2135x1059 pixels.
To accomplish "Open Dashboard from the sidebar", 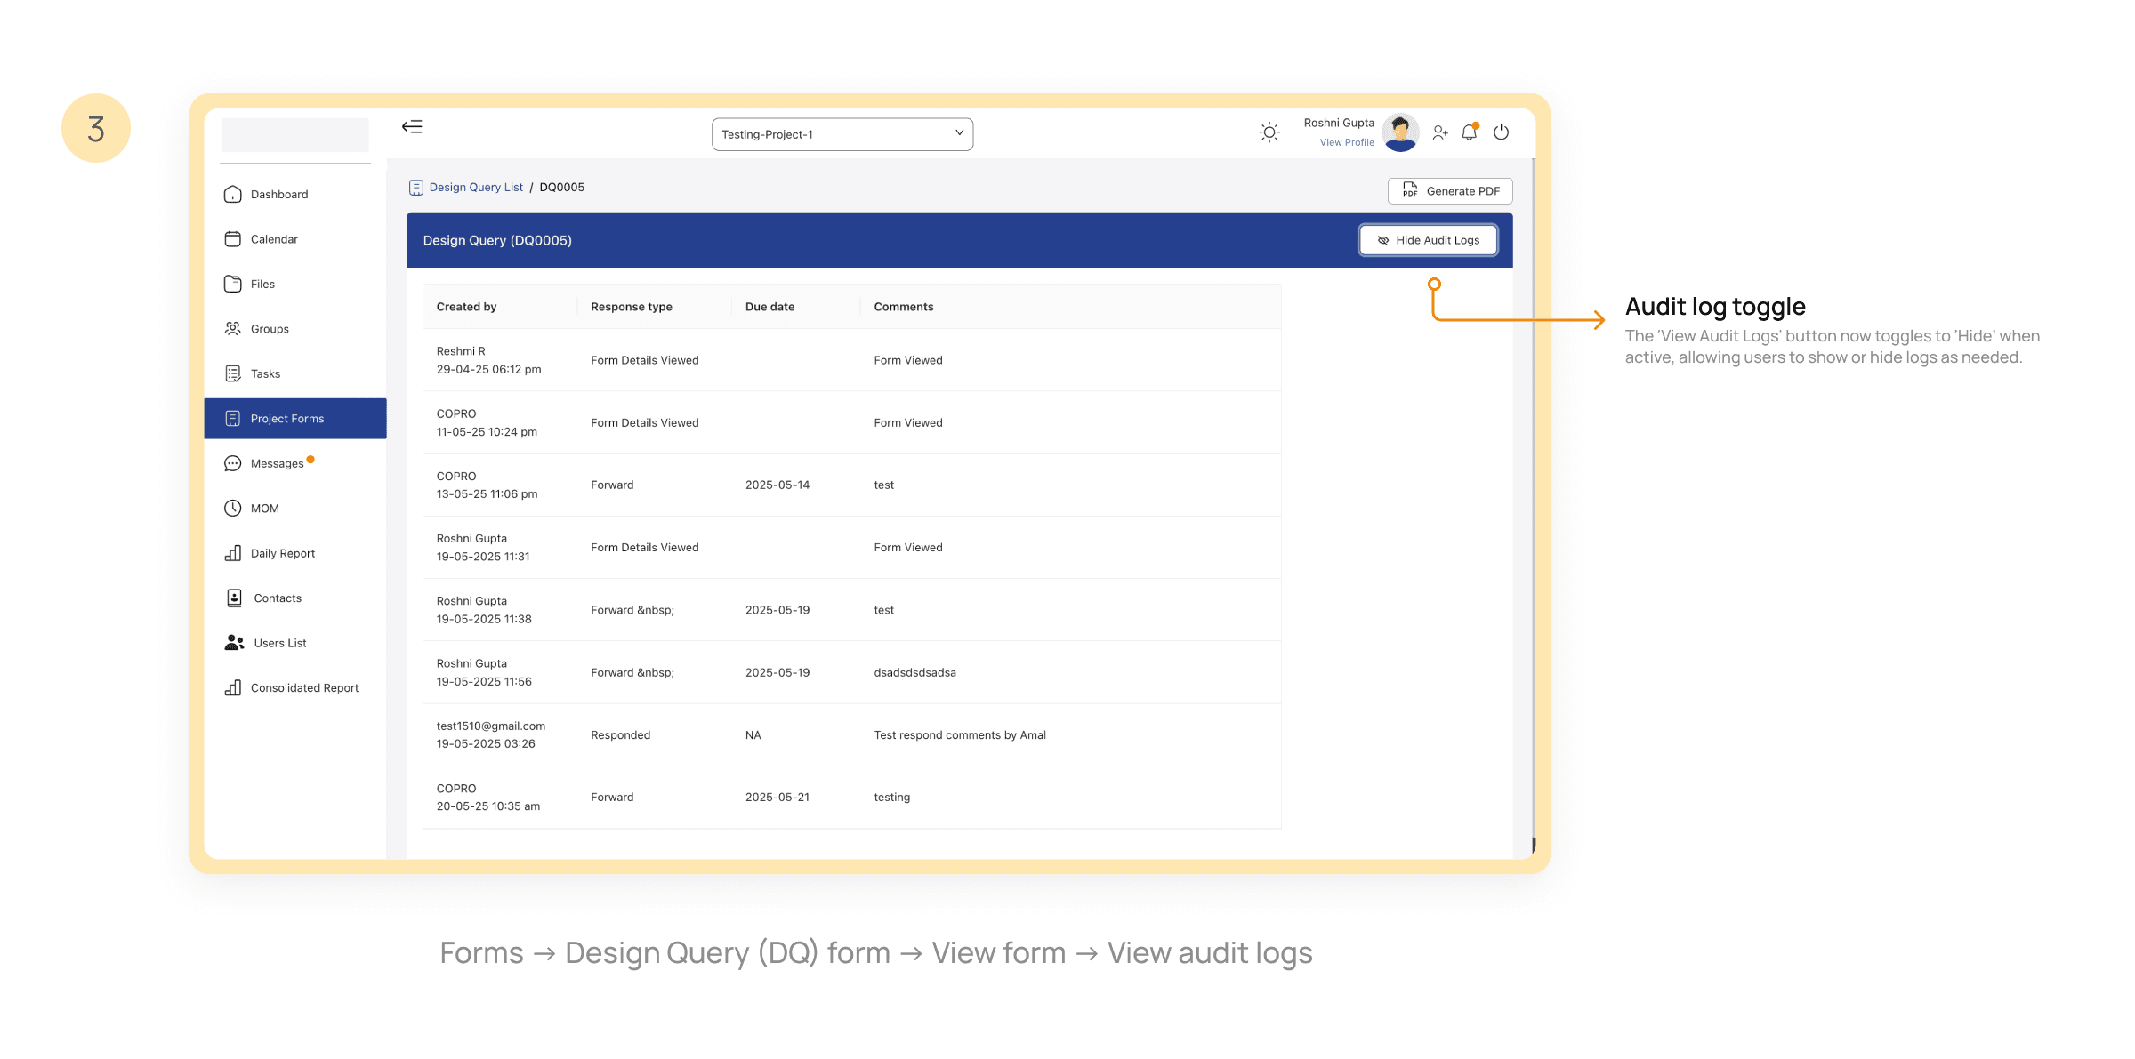I will 278,195.
